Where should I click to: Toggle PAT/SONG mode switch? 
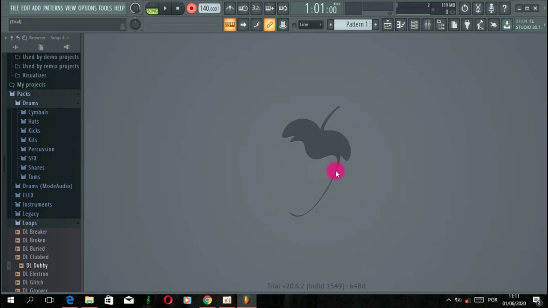(x=152, y=8)
